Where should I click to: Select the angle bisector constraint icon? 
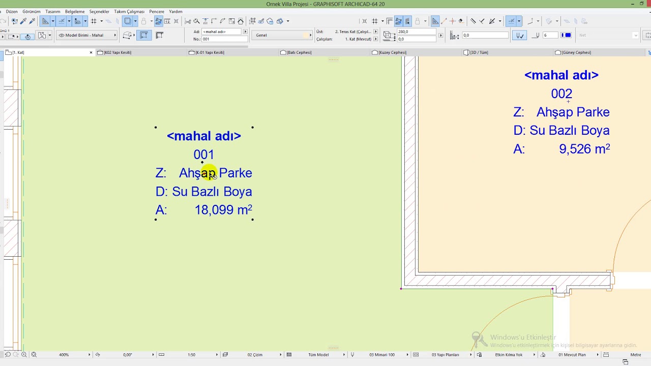(x=492, y=21)
